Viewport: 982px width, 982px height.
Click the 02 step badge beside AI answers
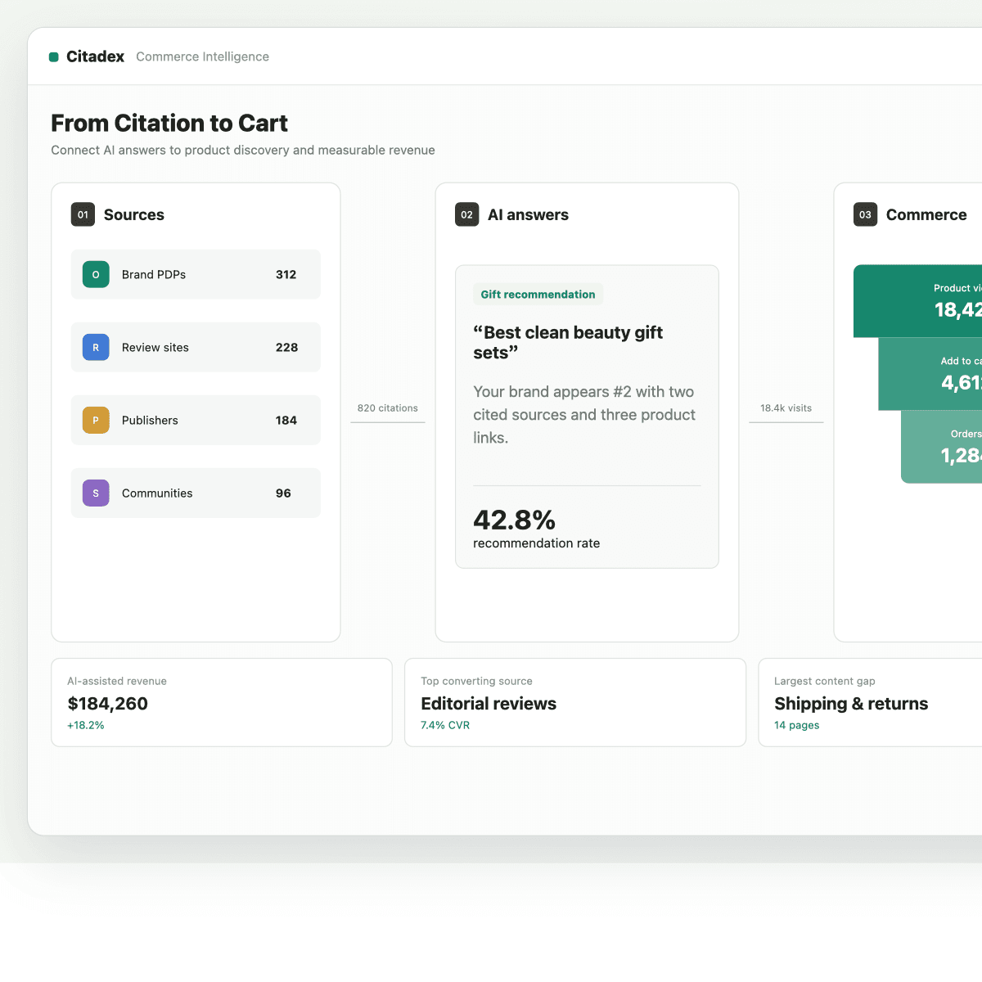466,214
